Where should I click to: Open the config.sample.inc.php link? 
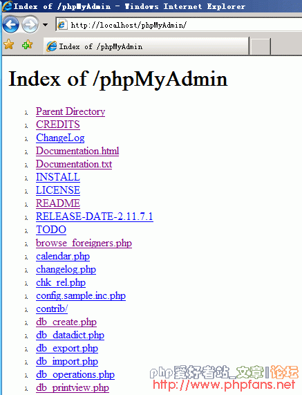(81, 296)
